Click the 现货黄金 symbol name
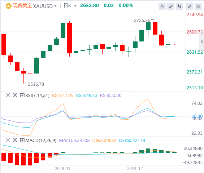204x173 pixels. [22, 6]
